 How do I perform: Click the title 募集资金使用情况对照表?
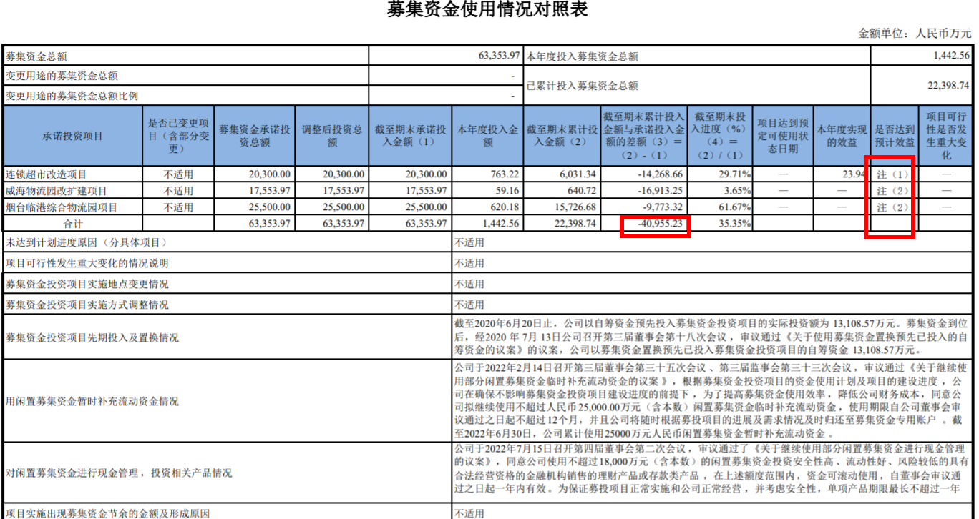click(x=487, y=10)
